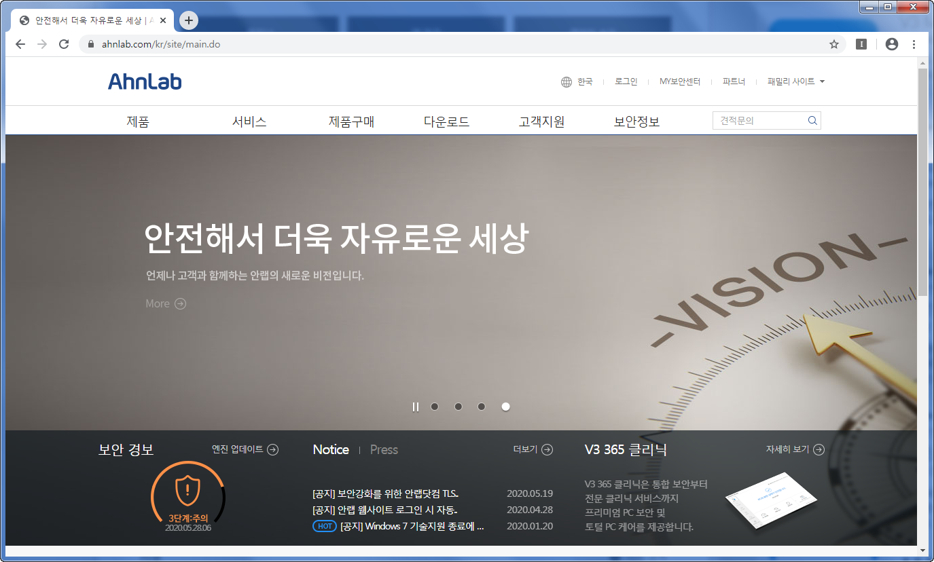Click the address bar URL
Viewport: 934px width, 562px height.
pyautogui.click(x=160, y=44)
